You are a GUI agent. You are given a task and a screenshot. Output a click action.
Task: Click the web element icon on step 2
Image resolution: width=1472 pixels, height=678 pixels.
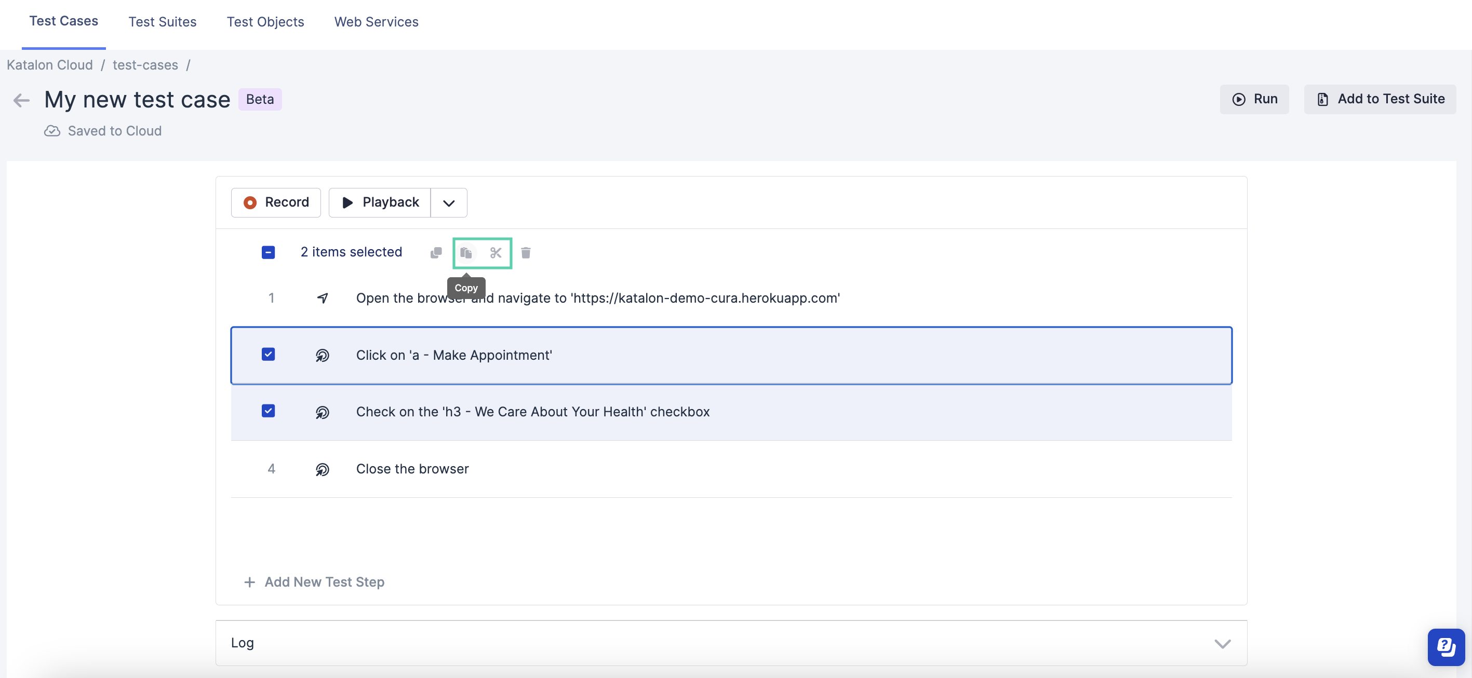click(x=323, y=355)
